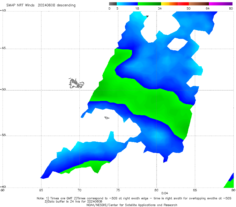Click the latitude label '-55'
Viewport: 236px width, 207px height.
coord(3,135)
